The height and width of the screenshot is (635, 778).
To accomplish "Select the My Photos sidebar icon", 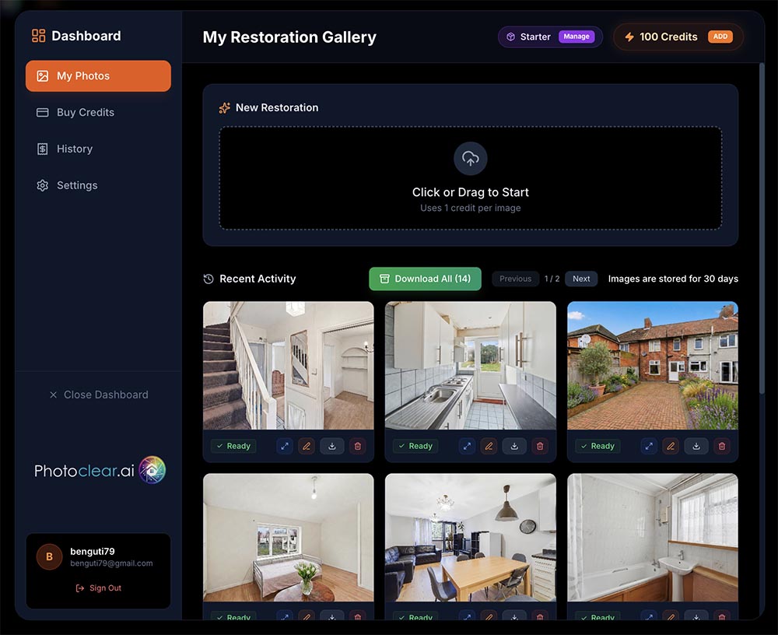I will 43,76.
